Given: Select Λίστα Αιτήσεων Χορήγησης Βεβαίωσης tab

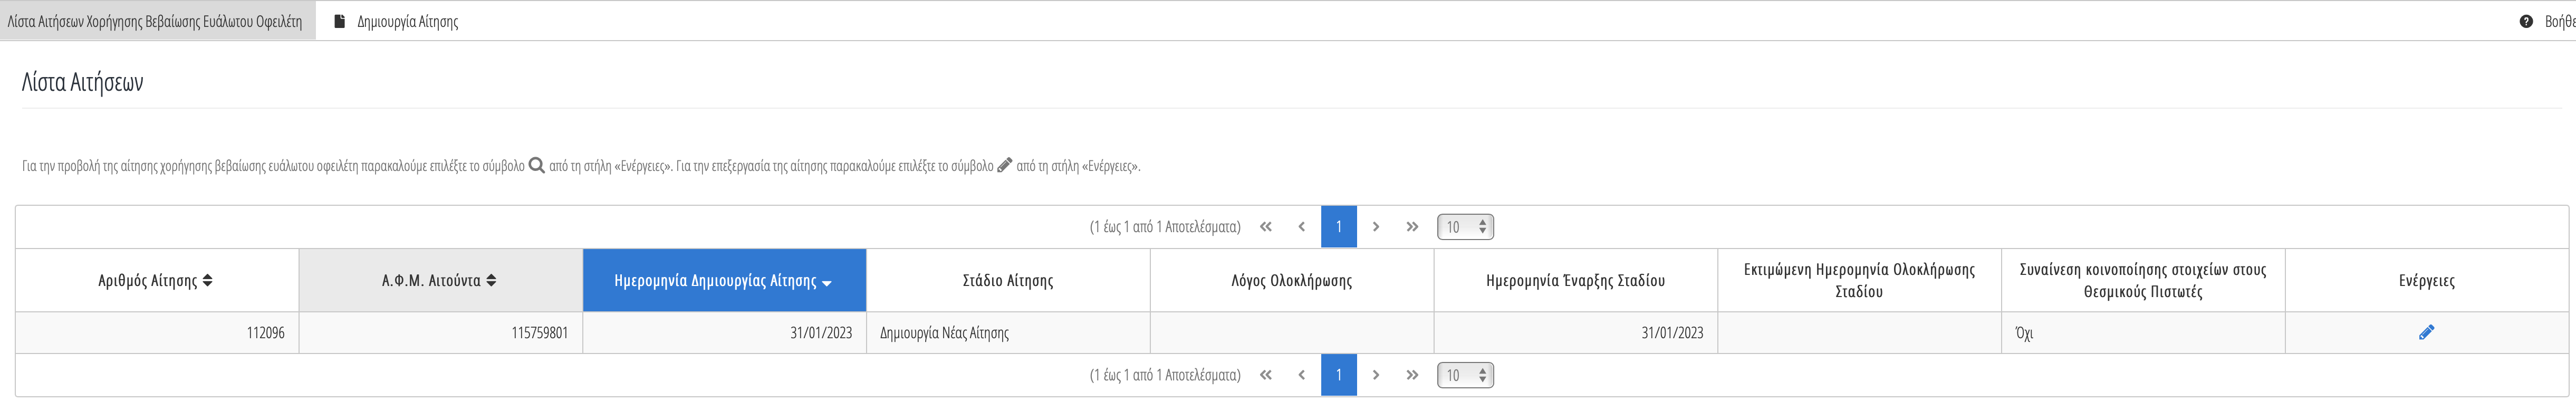Looking at the screenshot, I should (156, 21).
